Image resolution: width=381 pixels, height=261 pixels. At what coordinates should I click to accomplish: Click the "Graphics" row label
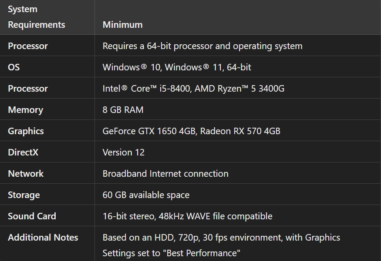[x=26, y=131]
